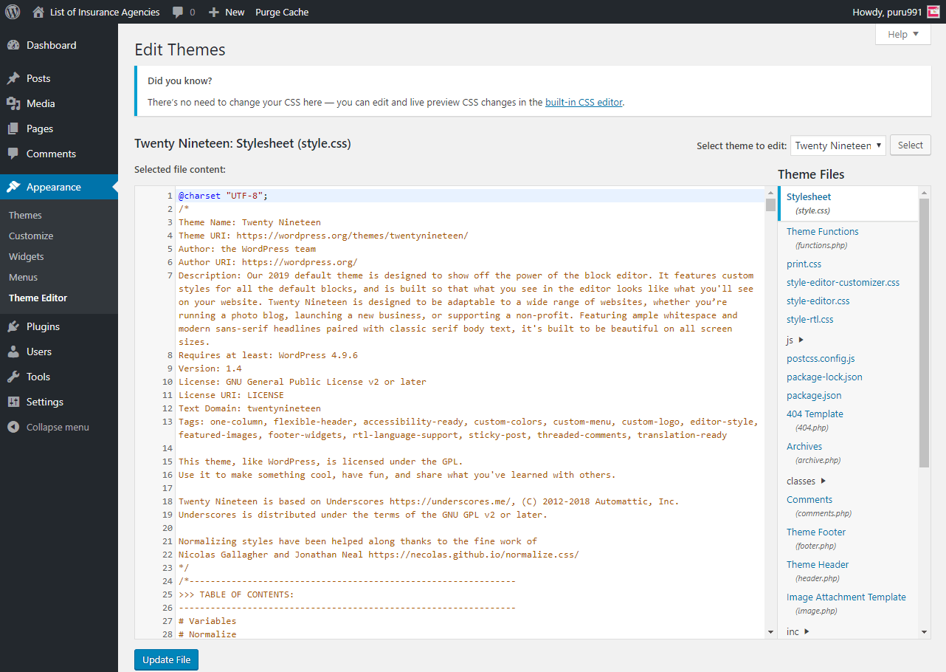Click the Dashboard gauge icon
946x672 pixels.
[x=13, y=45]
